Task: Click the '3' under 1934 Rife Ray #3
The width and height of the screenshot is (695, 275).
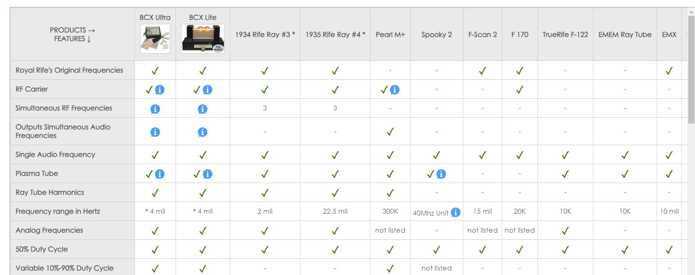Action: [265, 108]
